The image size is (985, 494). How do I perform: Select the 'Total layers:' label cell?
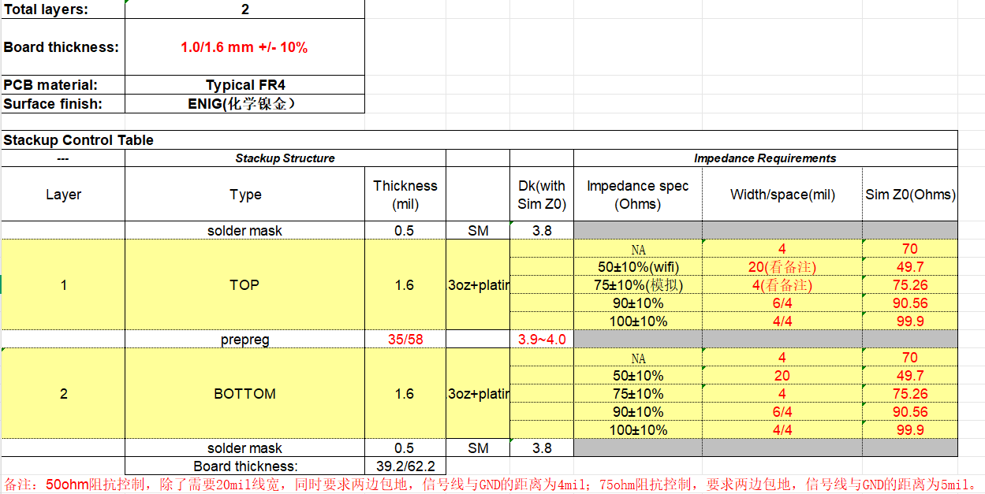[62, 9]
